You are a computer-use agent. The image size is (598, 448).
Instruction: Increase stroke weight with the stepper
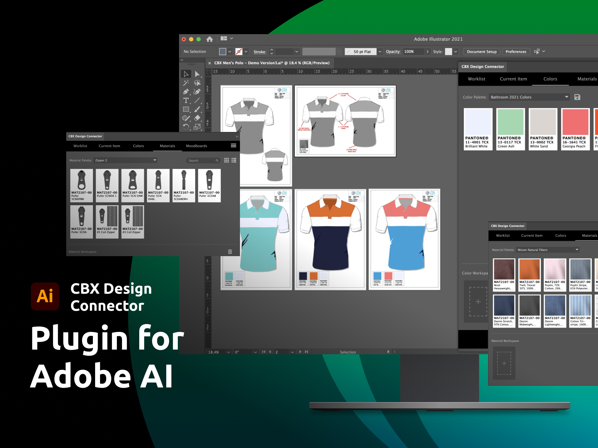272,50
